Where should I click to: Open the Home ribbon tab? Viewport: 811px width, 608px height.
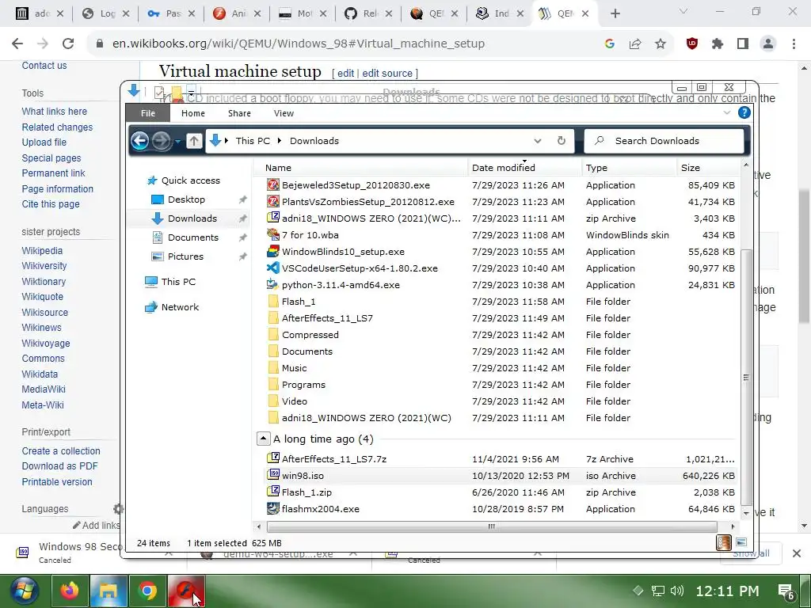click(x=193, y=113)
